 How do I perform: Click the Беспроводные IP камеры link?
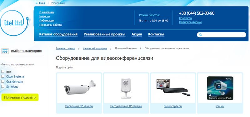point(126,106)
